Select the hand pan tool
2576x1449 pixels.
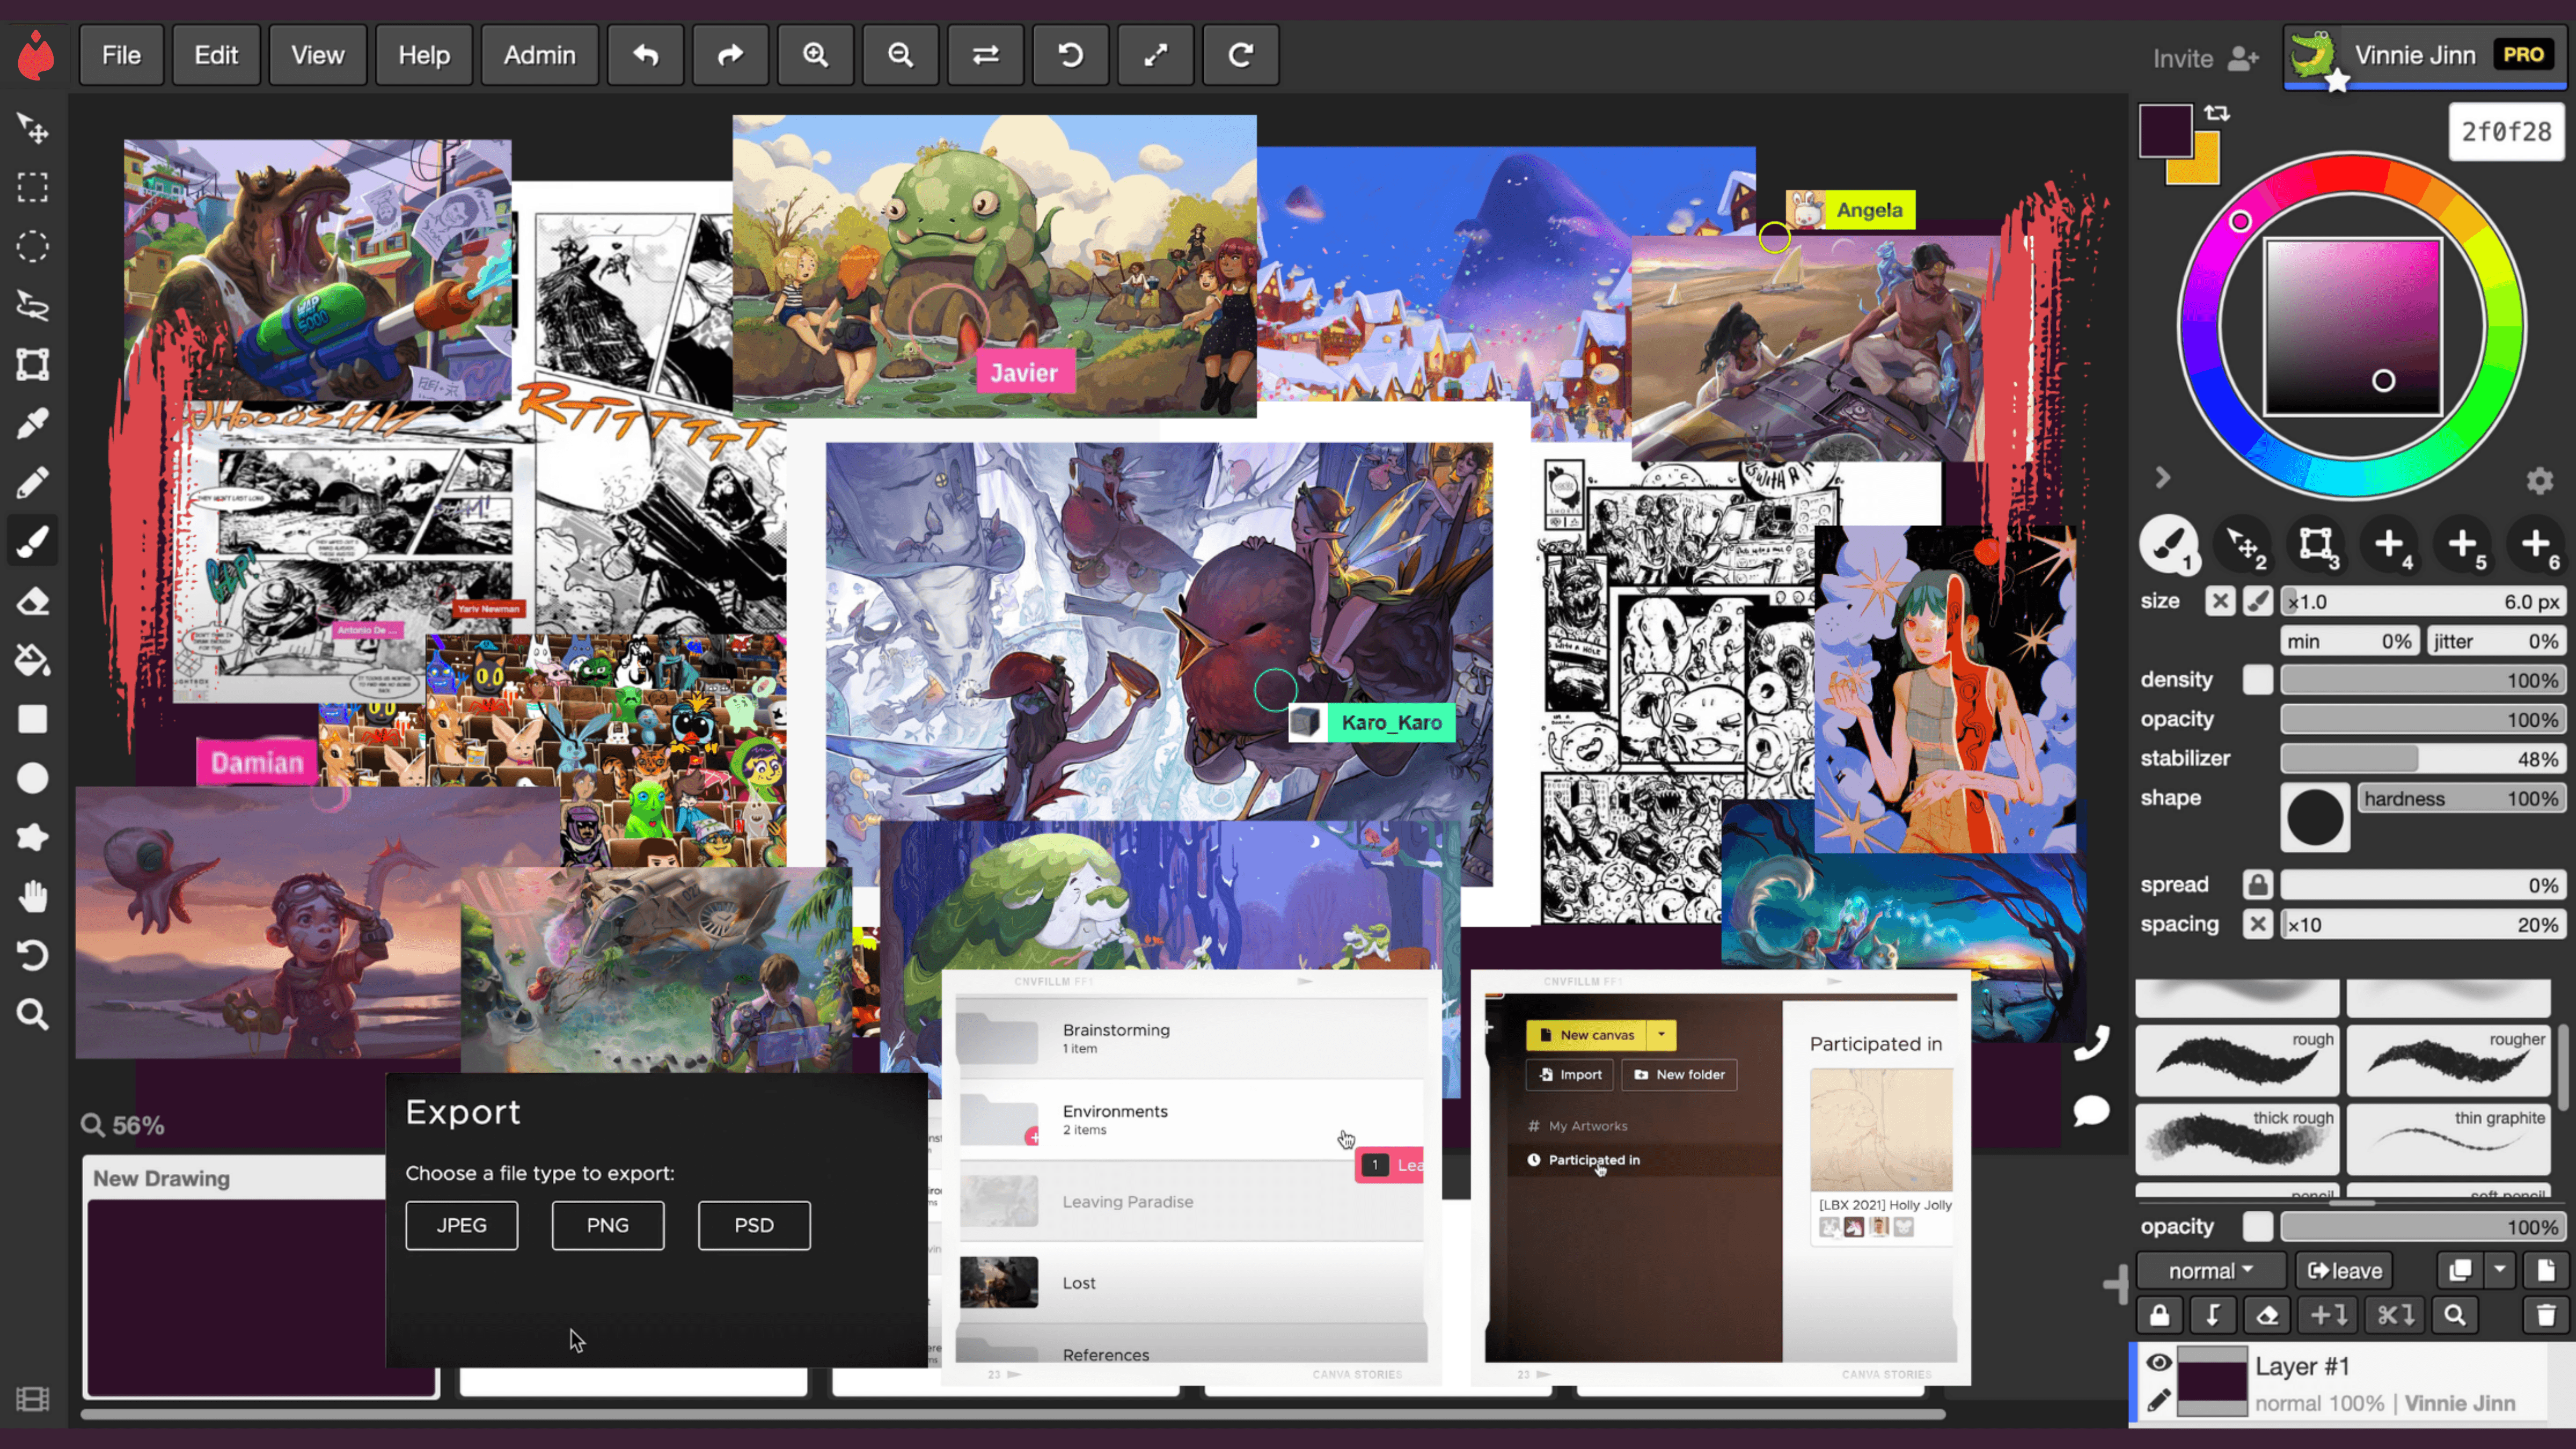tap(32, 896)
